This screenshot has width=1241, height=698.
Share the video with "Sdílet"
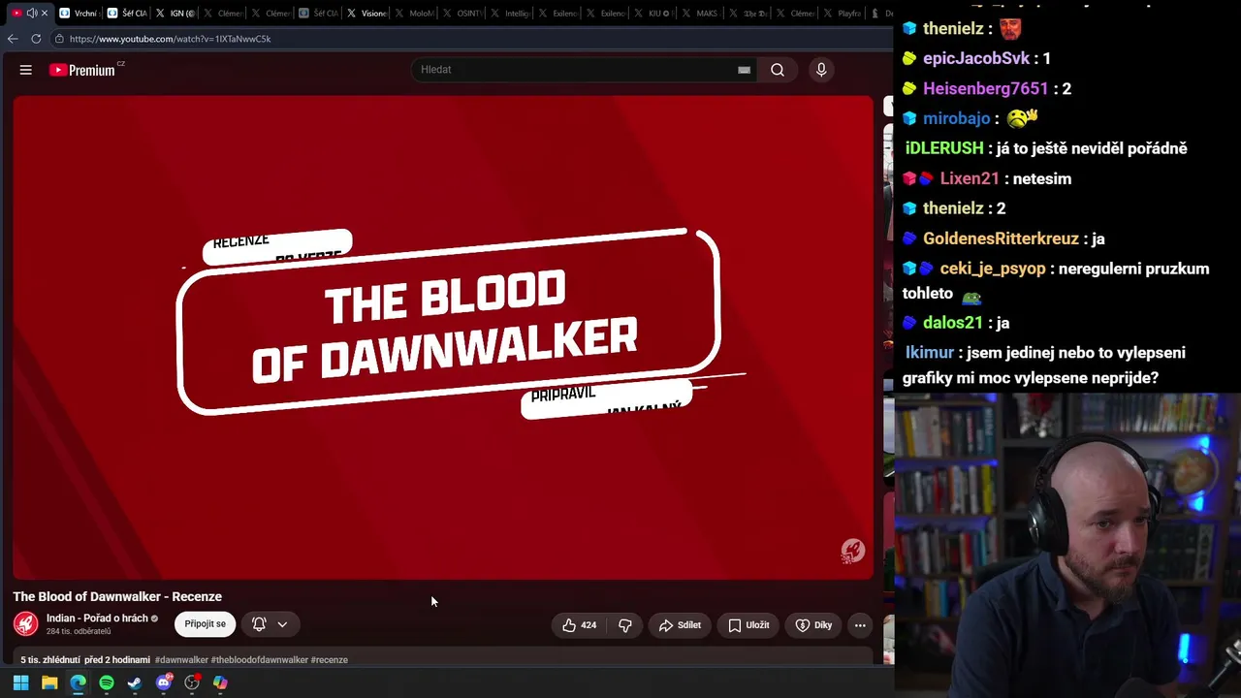pos(680,625)
